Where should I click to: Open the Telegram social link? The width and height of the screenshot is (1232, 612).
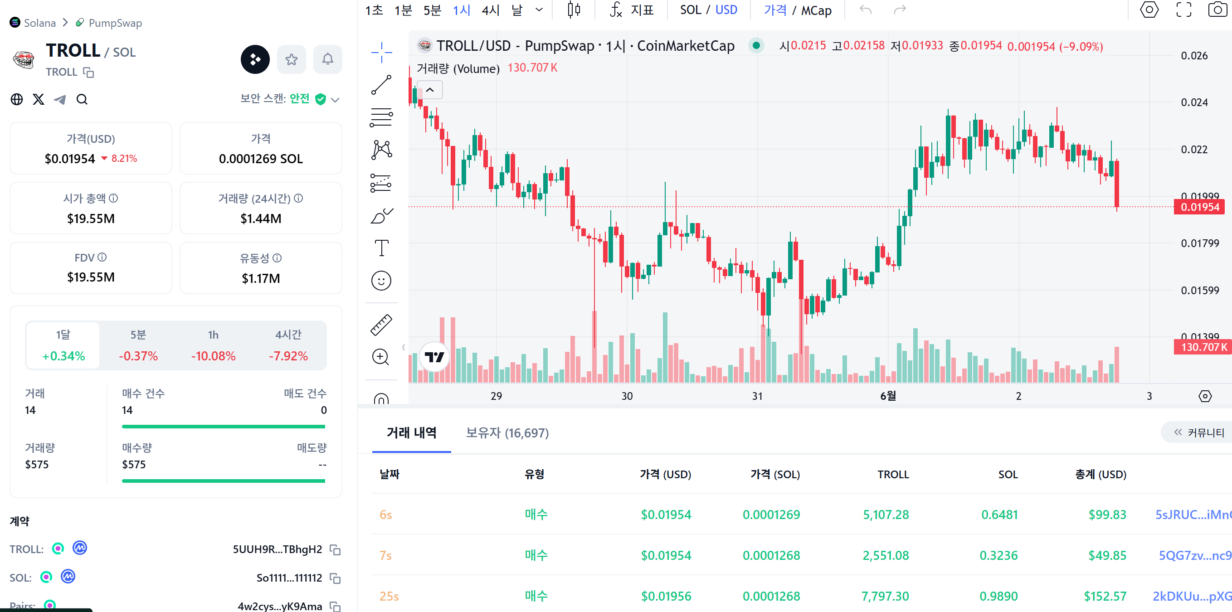[x=60, y=99]
